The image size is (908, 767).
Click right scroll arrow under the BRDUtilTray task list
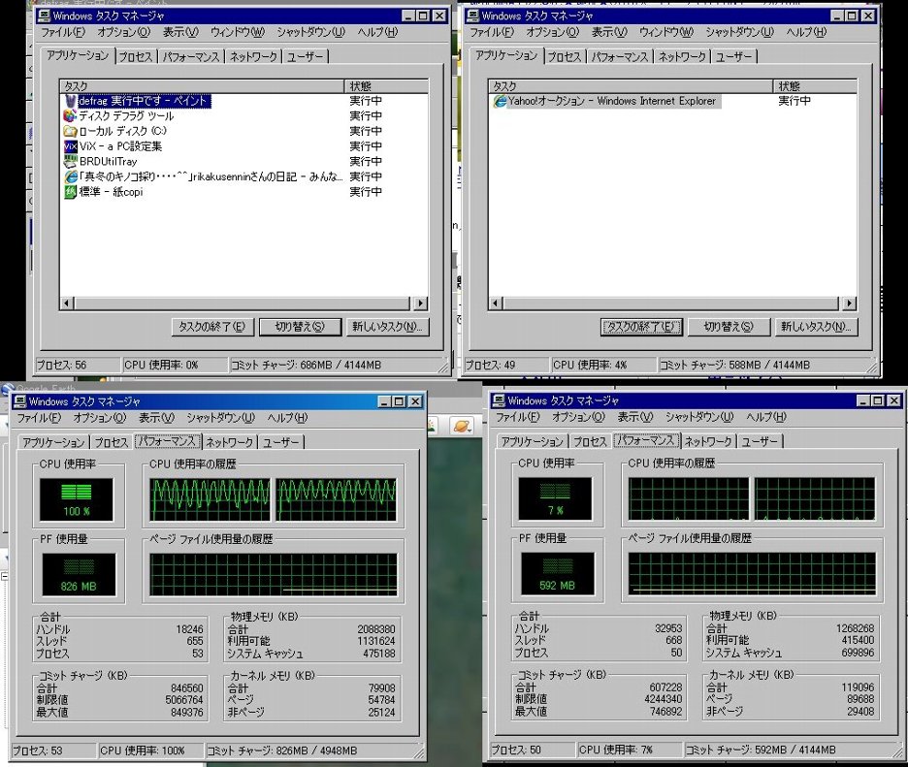pyautogui.click(x=421, y=304)
